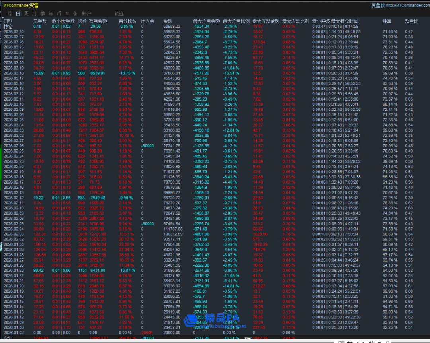Click the 余额 column header
430x343 pixels.
pyautogui.click(x=168, y=21)
